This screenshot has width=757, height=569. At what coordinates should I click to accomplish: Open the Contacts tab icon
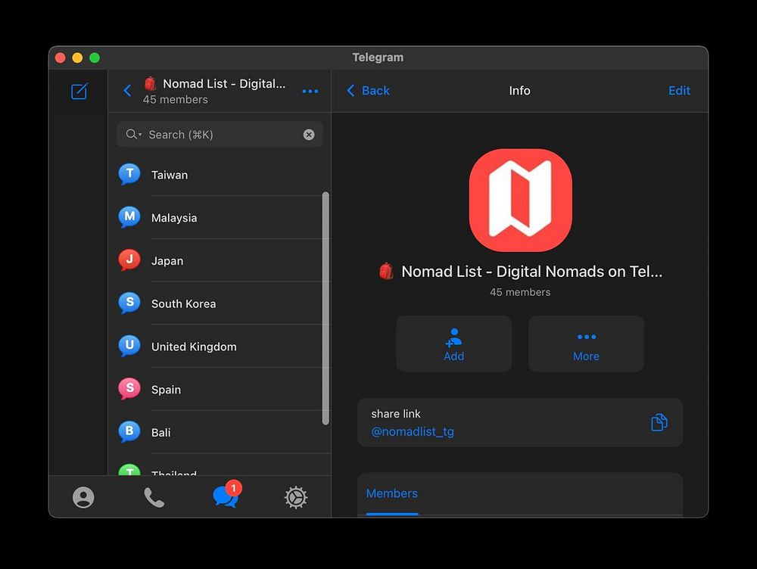coord(83,497)
